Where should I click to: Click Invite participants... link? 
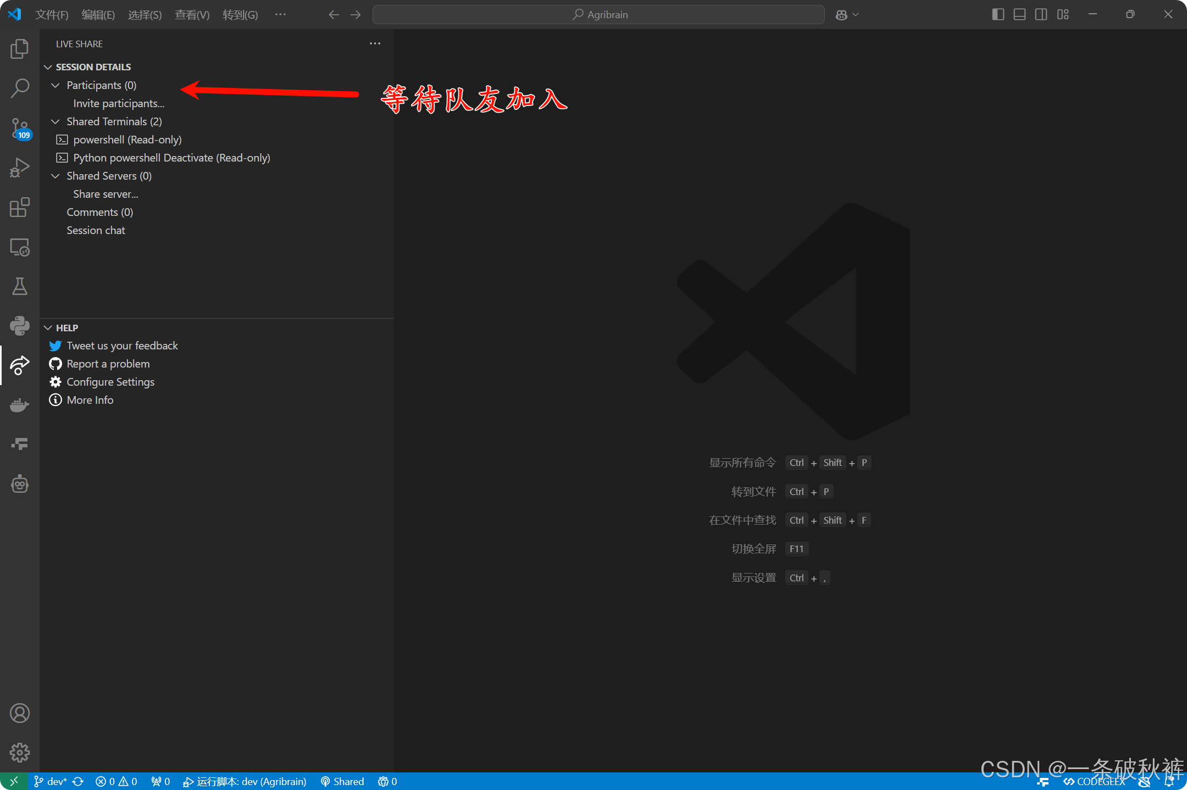[119, 103]
